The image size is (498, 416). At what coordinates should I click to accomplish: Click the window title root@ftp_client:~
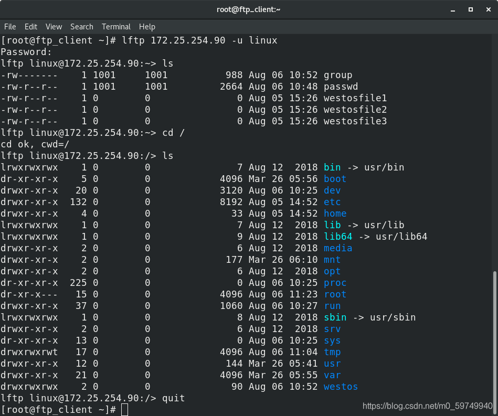[x=248, y=9]
